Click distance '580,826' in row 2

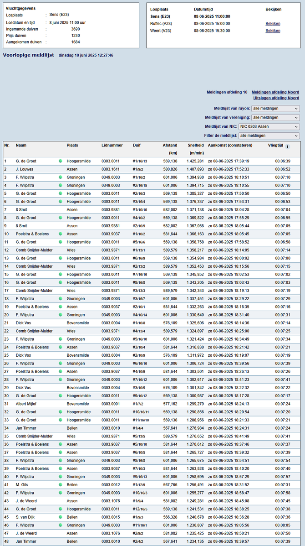170,169
